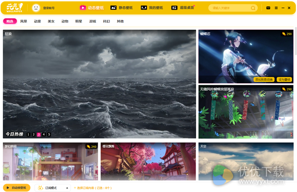This screenshot has width=297, height=192.
Task: Click 添加到自动换 on 蝴蝶忍 wallpaper
Action: pyautogui.click(x=264, y=80)
